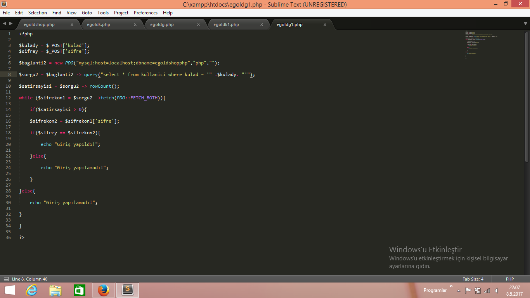This screenshot has height=298, width=530.
Task: Click the opening <?php tag
Action: pyautogui.click(x=26, y=34)
